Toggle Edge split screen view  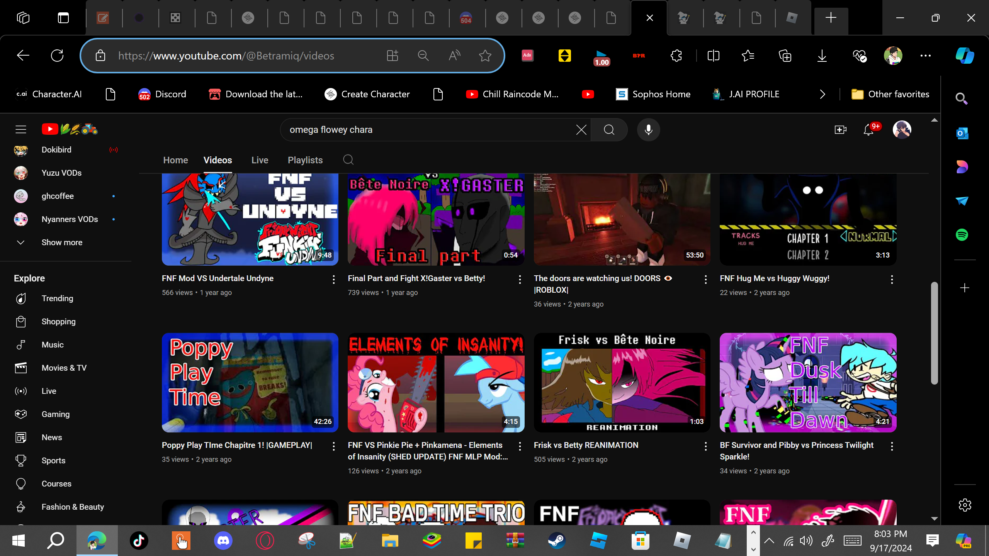[713, 56]
